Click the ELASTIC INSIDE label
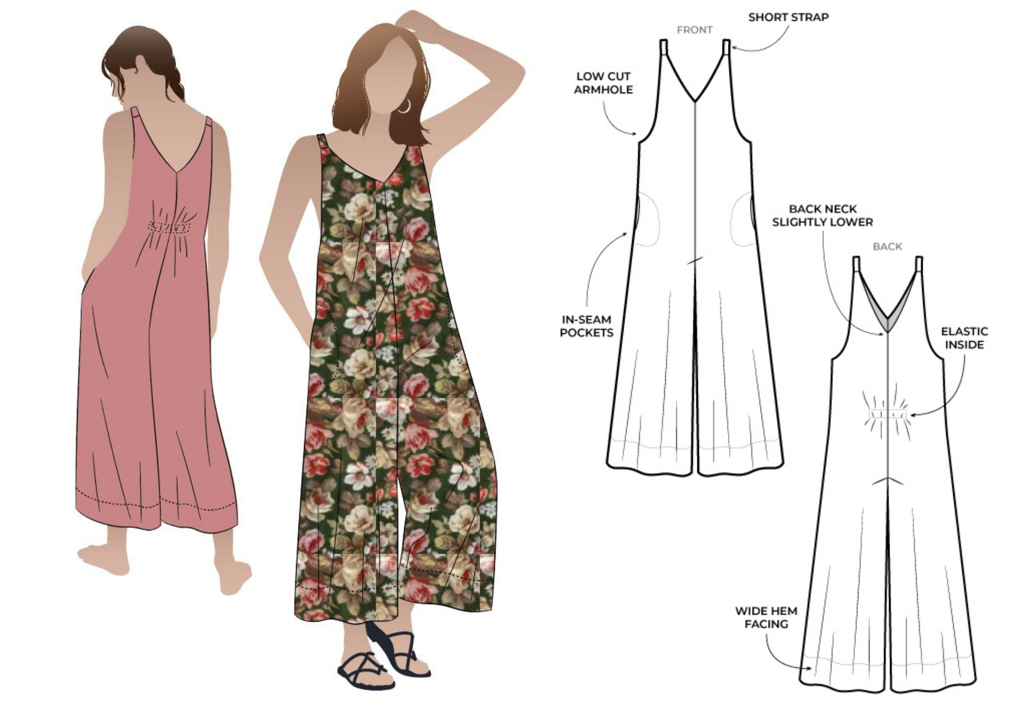1027x708 pixels. pyautogui.click(x=964, y=338)
